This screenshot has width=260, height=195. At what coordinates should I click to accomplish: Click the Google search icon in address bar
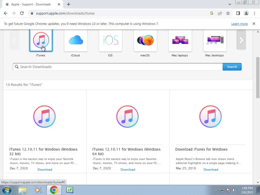pos(212,13)
